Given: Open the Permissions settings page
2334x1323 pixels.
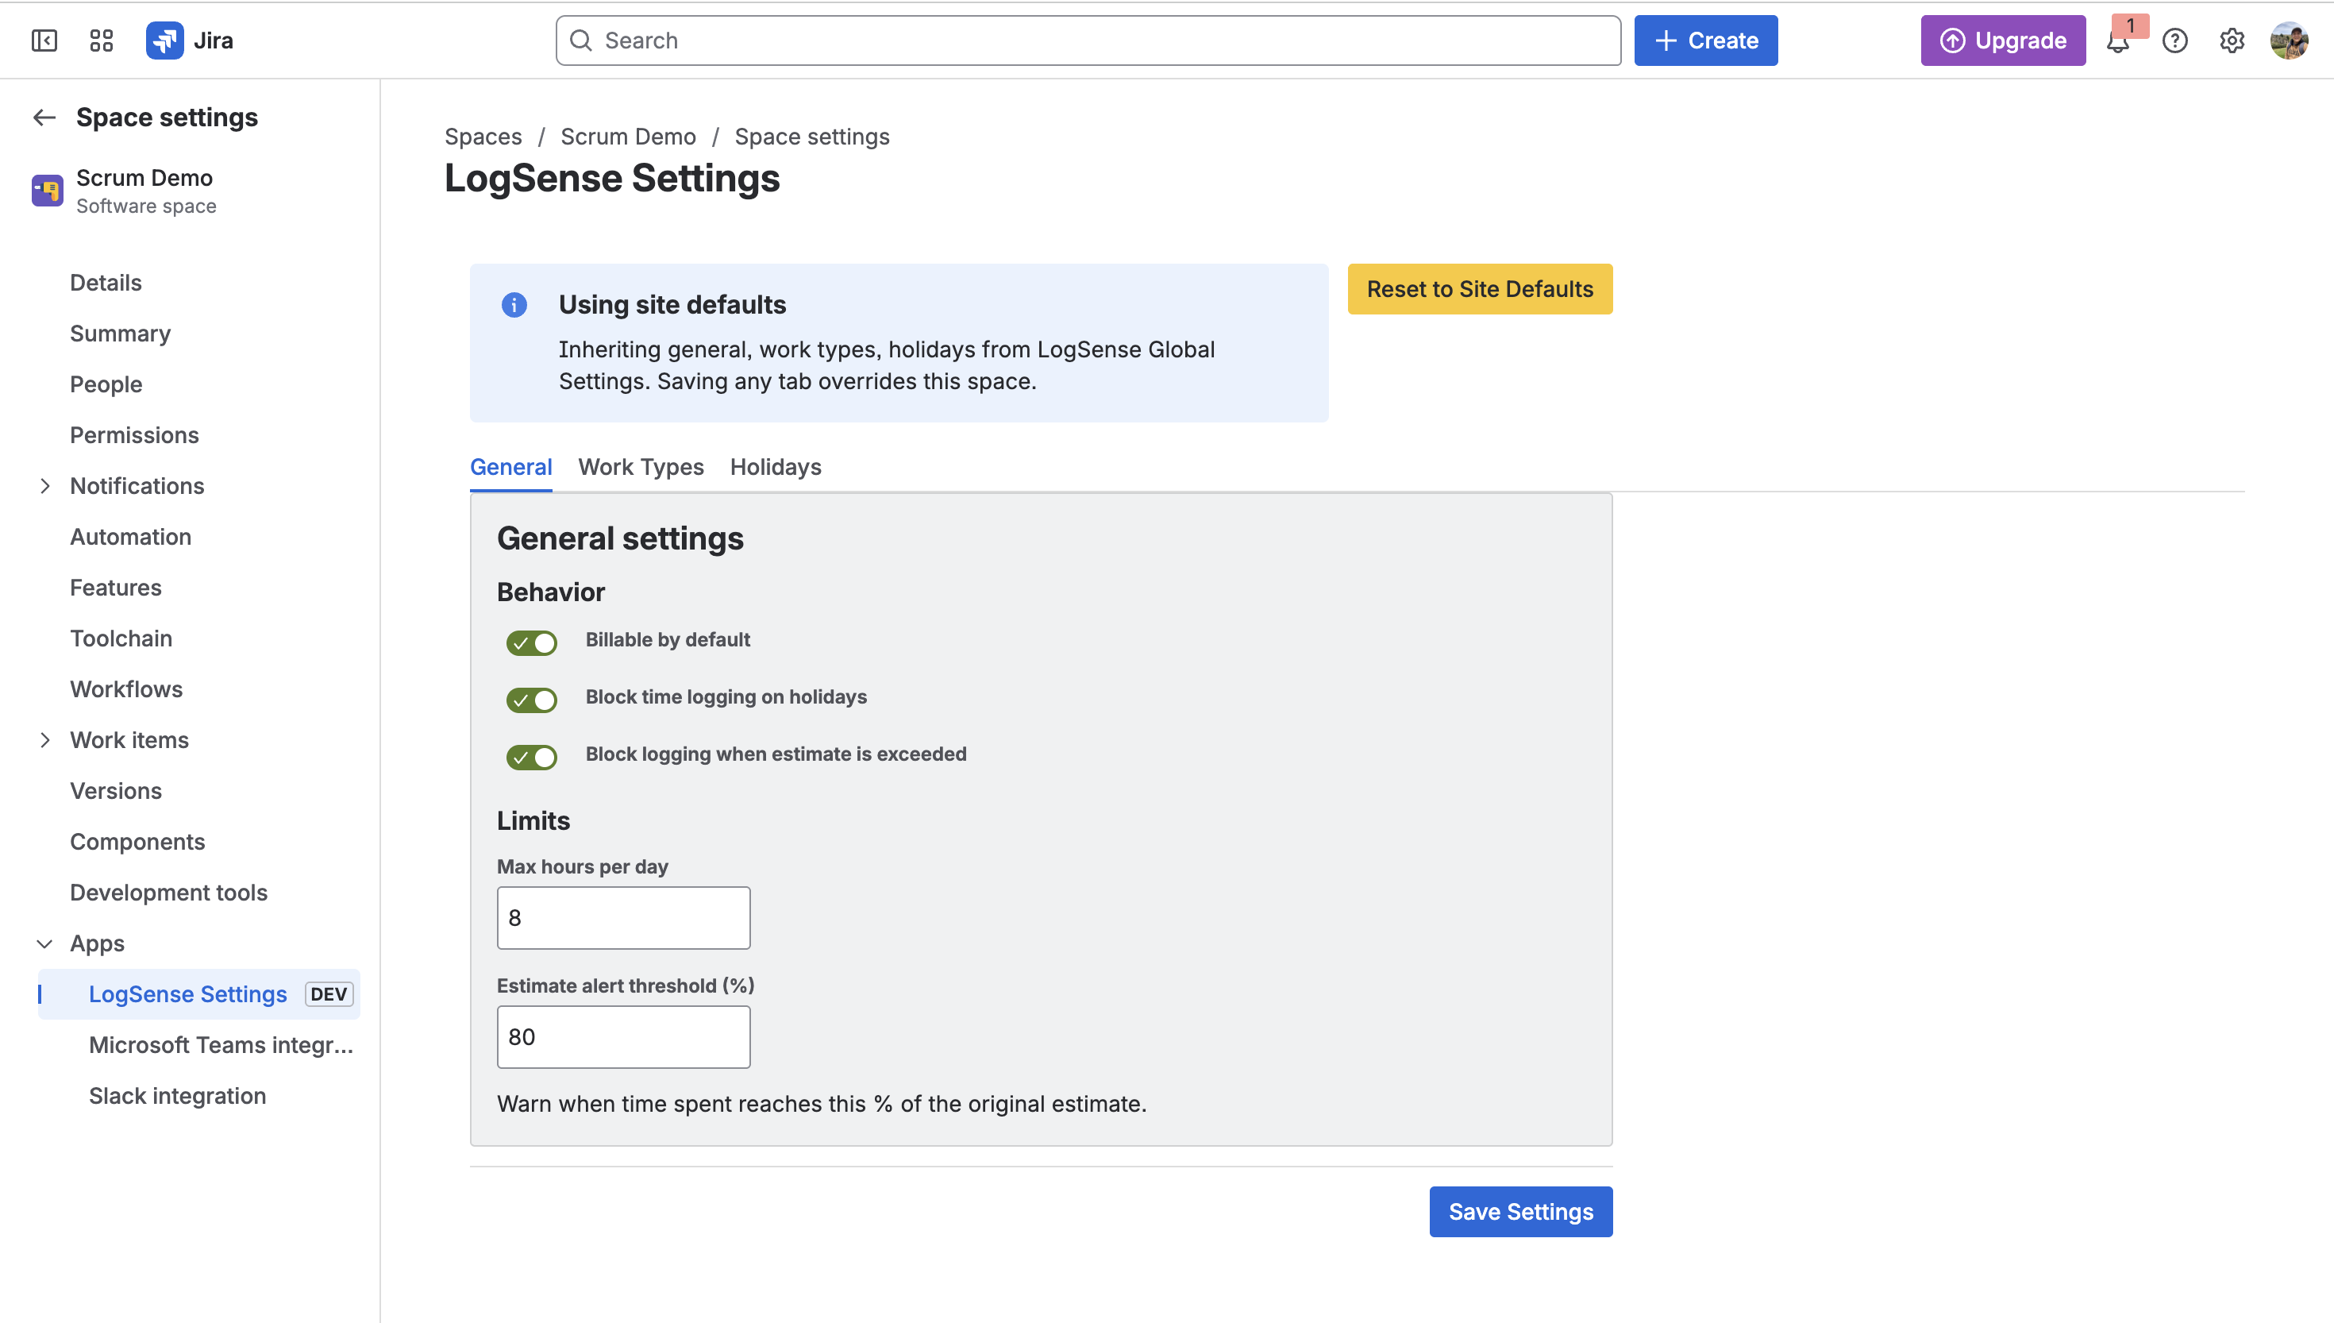Looking at the screenshot, I should [x=134, y=435].
